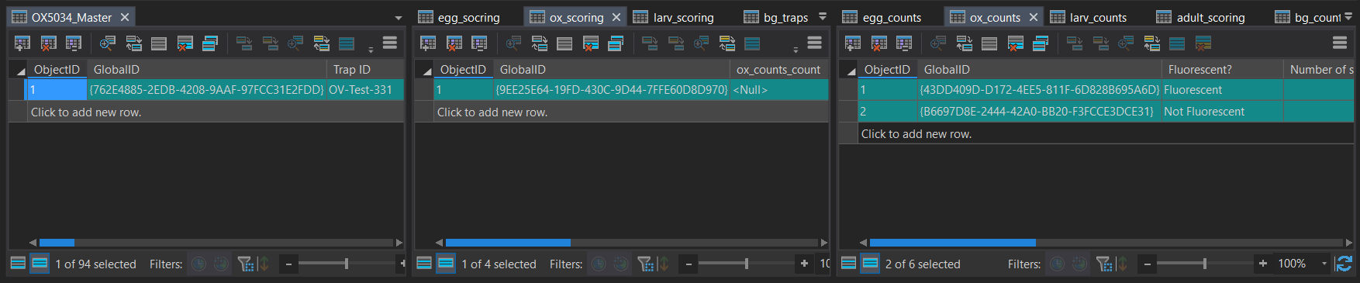This screenshot has width=1360, height=283.
Task: Click Delete Selection icon in ox_scoring toolbar
Action: [x=591, y=43]
